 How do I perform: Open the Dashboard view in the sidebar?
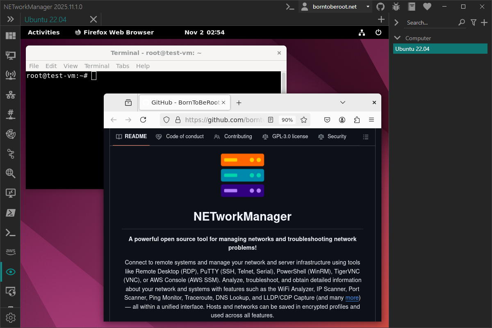click(10, 36)
